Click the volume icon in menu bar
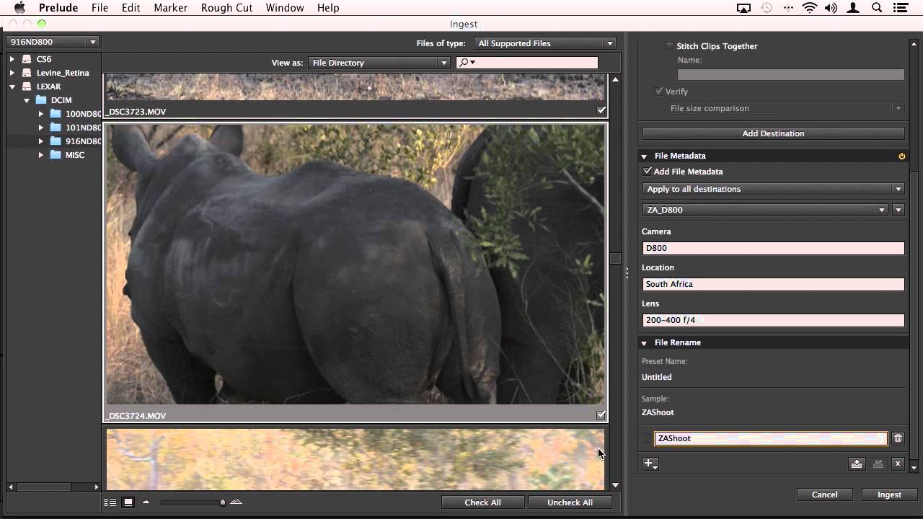This screenshot has width=923, height=519. point(831,8)
